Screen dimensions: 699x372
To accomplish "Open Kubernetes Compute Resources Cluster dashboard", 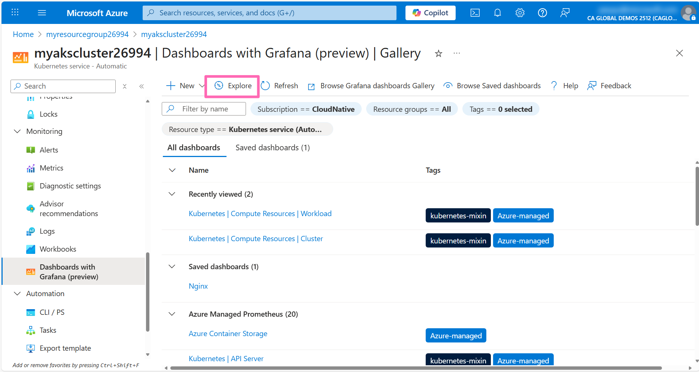I will (256, 239).
